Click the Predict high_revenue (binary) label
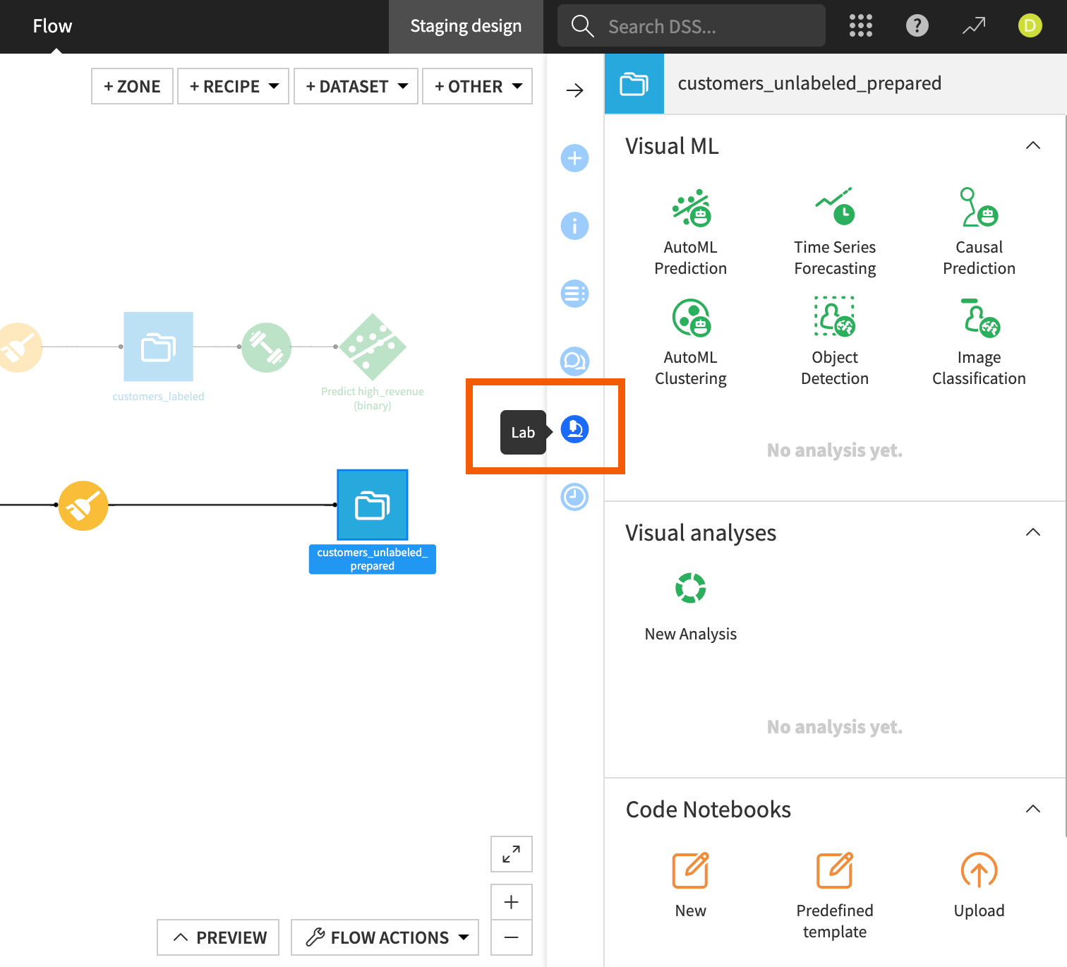The width and height of the screenshot is (1067, 967). 373,399
